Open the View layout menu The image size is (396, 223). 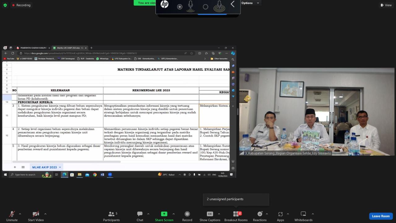[386, 5]
